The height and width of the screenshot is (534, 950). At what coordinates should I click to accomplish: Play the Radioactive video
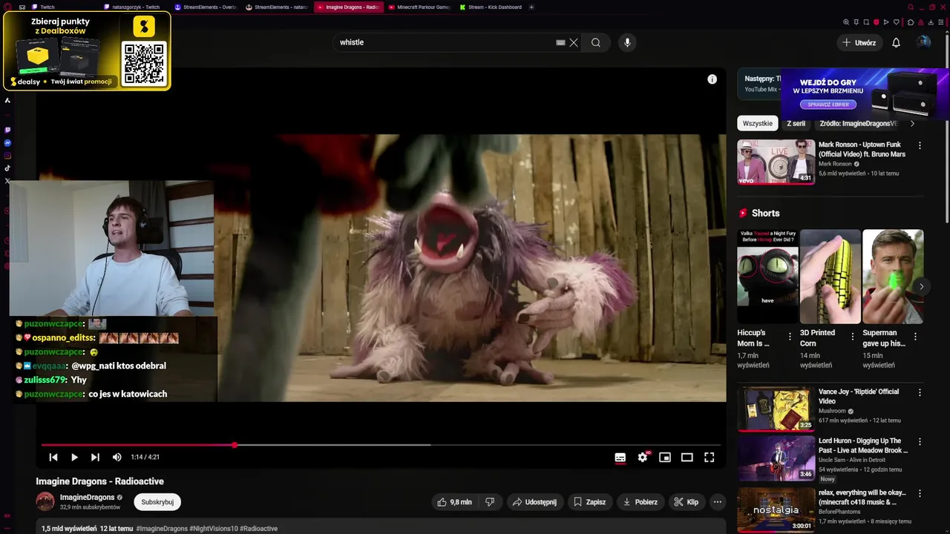tap(74, 458)
